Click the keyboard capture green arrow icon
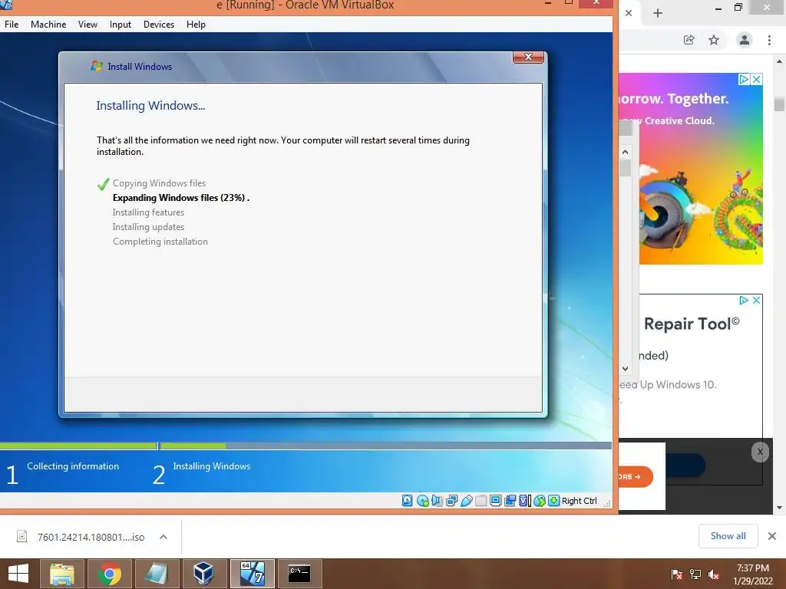The width and height of the screenshot is (786, 589). [x=553, y=500]
